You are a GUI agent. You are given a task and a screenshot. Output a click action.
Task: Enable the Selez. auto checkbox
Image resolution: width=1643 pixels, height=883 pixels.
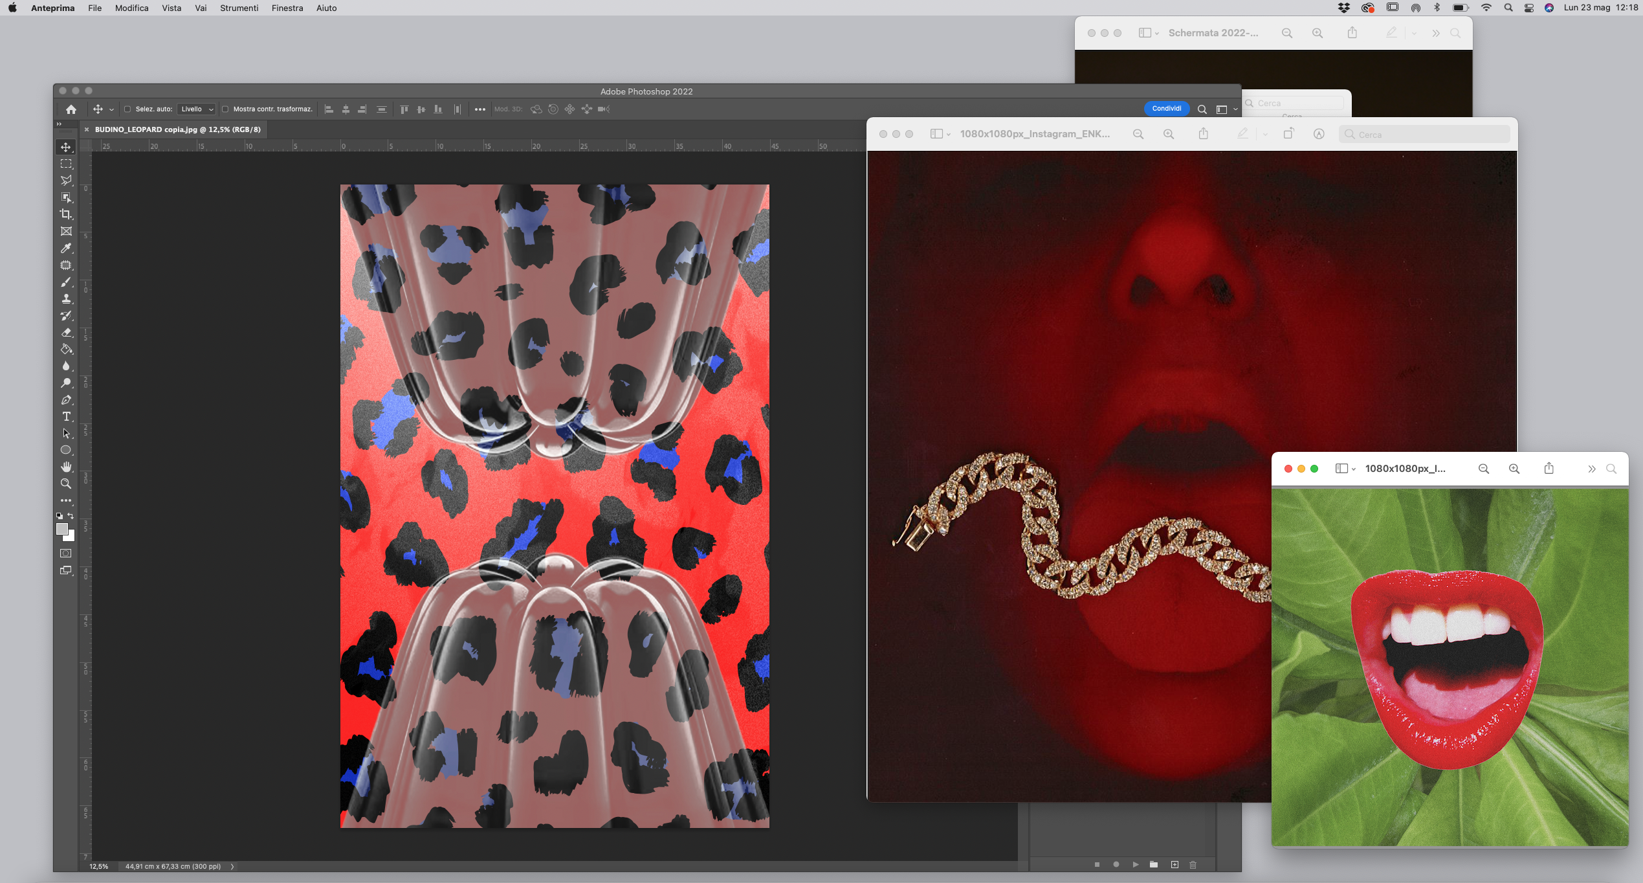coord(127,109)
